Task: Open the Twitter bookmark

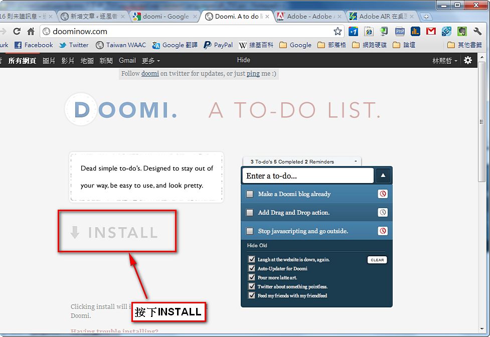Action: point(74,45)
